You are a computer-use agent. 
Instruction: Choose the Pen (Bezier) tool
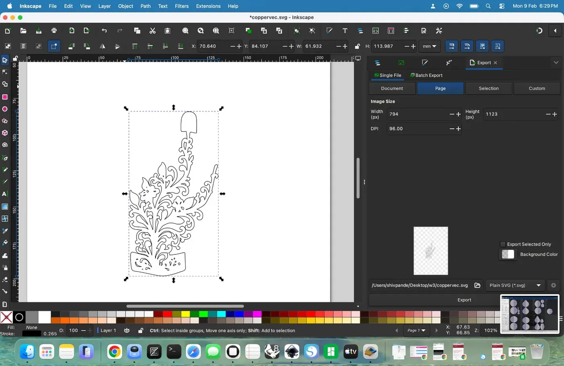pos(5,158)
